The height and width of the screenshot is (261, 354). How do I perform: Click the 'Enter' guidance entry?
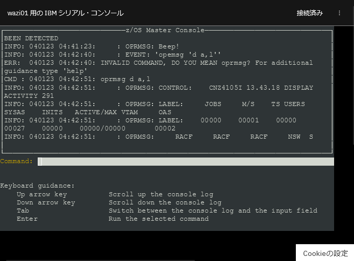coord(27,219)
